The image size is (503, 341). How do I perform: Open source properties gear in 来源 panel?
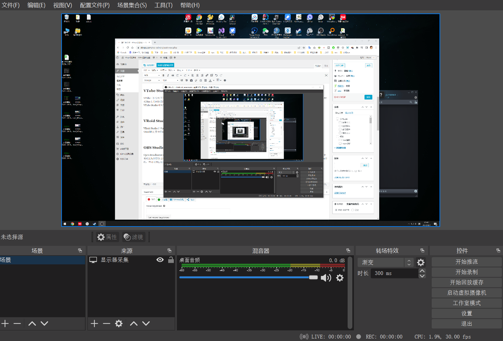[119, 323]
